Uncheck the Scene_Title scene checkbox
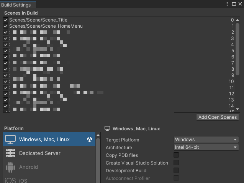The width and height of the screenshot is (244, 183). pos(6,20)
